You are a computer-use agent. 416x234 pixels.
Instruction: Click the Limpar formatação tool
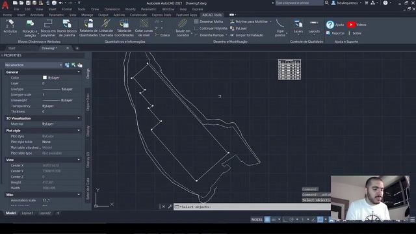[x=247, y=35]
